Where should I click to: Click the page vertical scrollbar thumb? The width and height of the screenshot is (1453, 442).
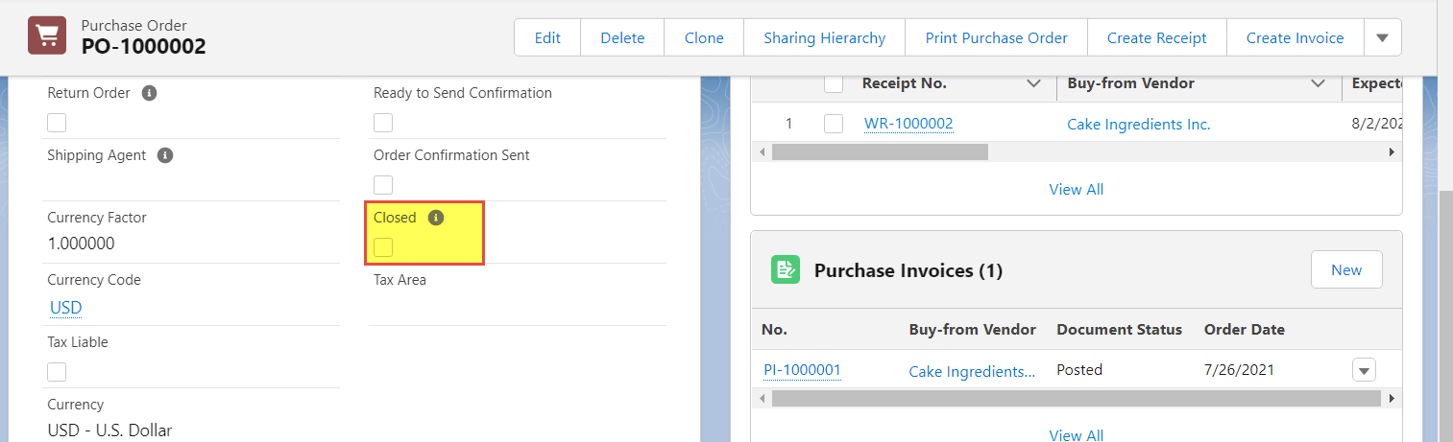click(x=1444, y=316)
